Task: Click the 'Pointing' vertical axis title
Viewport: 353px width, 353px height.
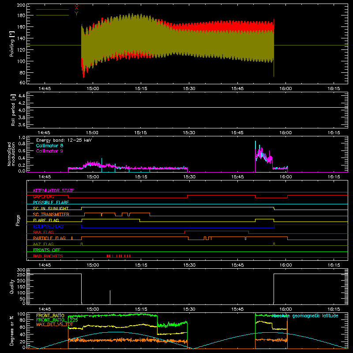Action: click(x=12, y=44)
